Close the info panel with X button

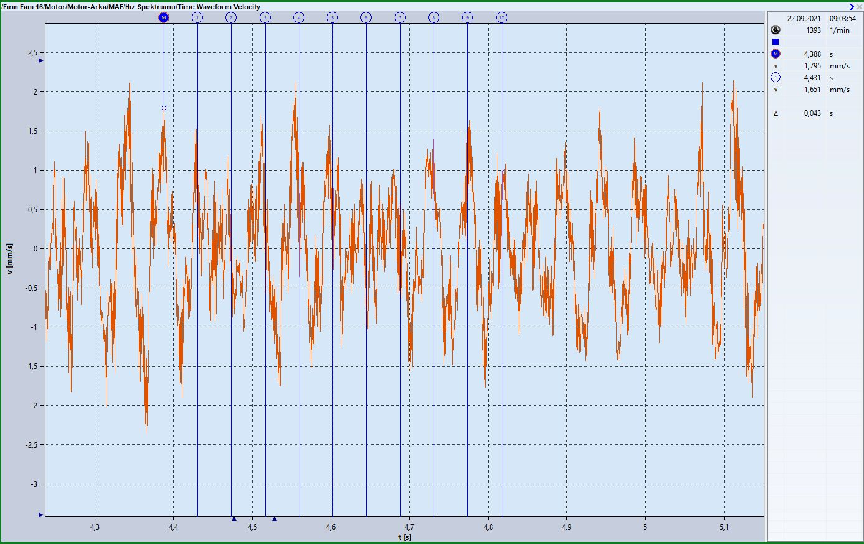tap(859, 6)
